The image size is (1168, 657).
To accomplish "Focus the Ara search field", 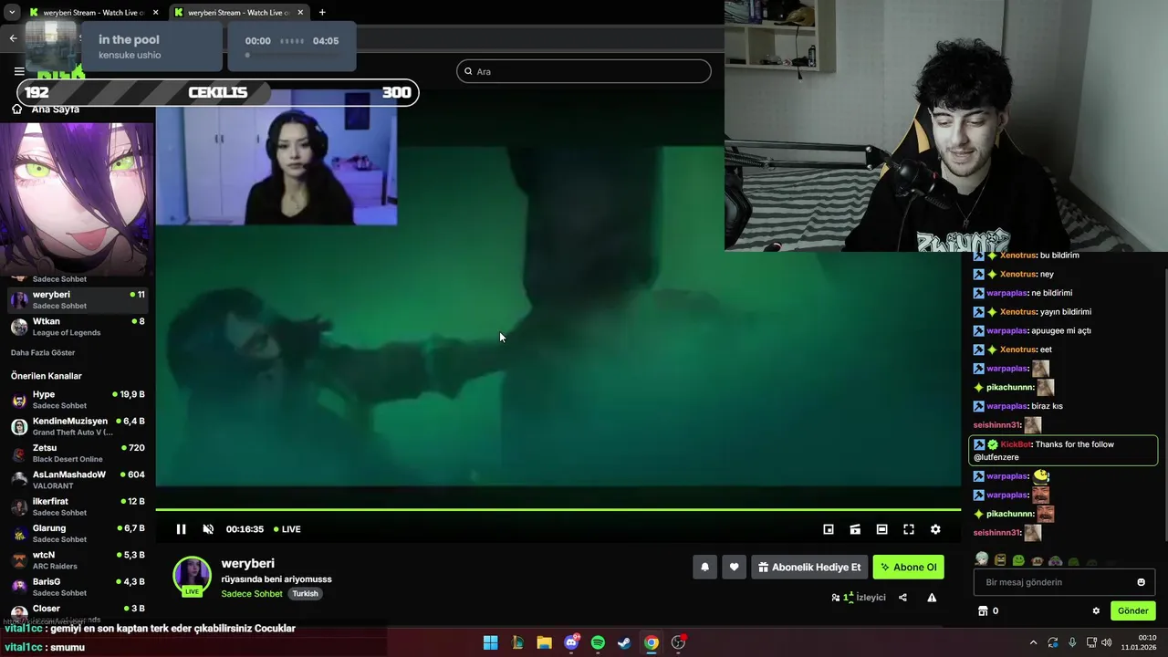I will click(x=584, y=71).
